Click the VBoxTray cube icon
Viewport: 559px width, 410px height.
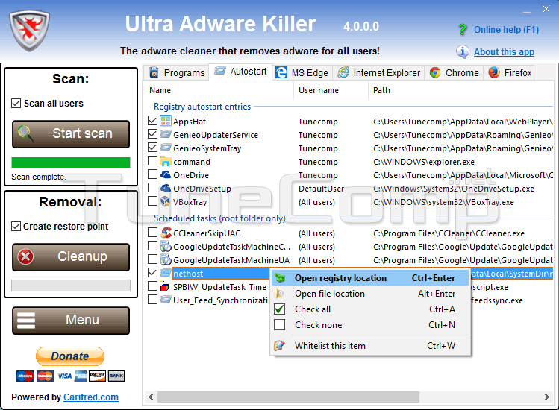pyautogui.click(x=166, y=201)
